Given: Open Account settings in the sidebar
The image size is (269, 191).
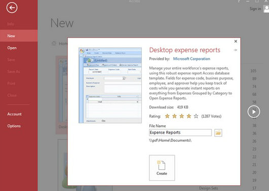Looking at the screenshot, I should coord(14,114).
